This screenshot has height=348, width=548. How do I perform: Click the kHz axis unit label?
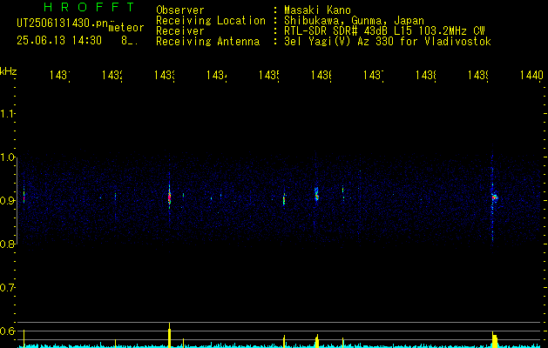(8, 71)
